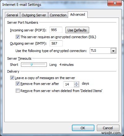Click the Use Defaults button

coord(77,30)
